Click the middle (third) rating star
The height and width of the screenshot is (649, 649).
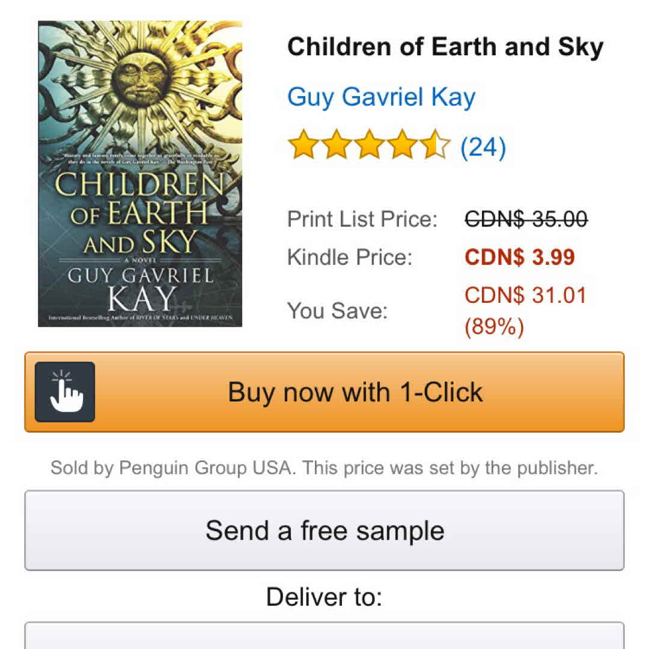pyautogui.click(x=369, y=147)
